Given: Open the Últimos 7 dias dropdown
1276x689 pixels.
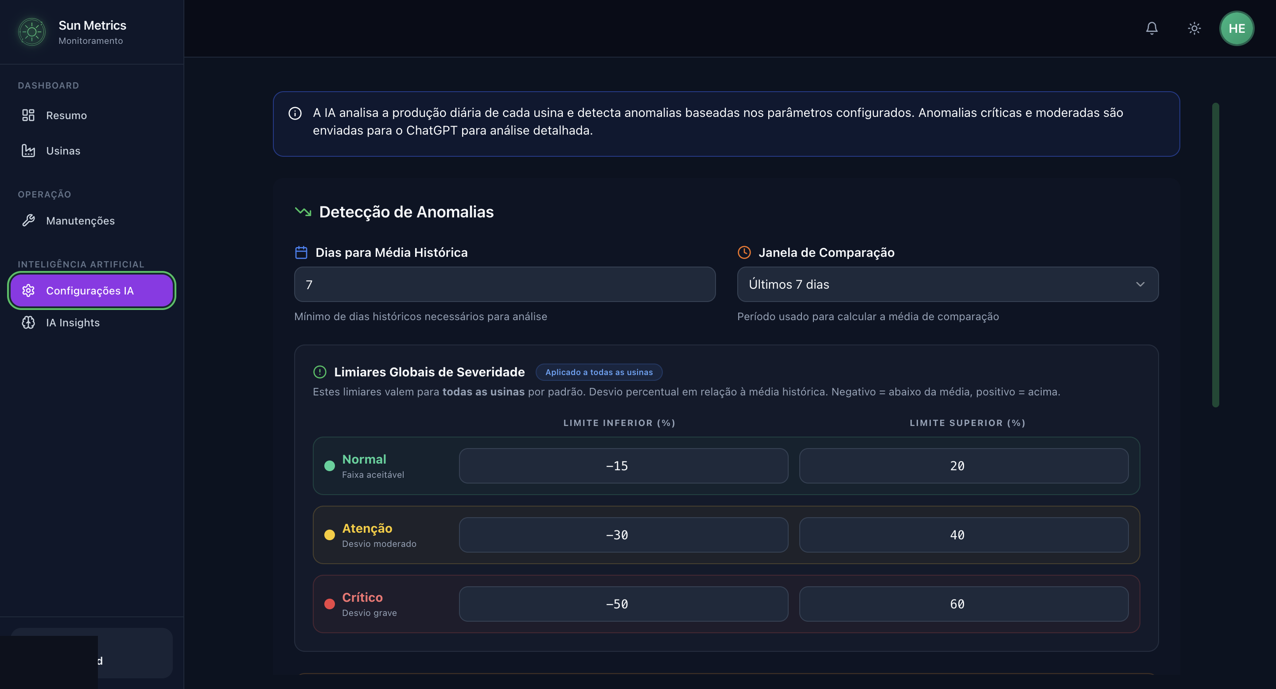Looking at the screenshot, I should [947, 284].
